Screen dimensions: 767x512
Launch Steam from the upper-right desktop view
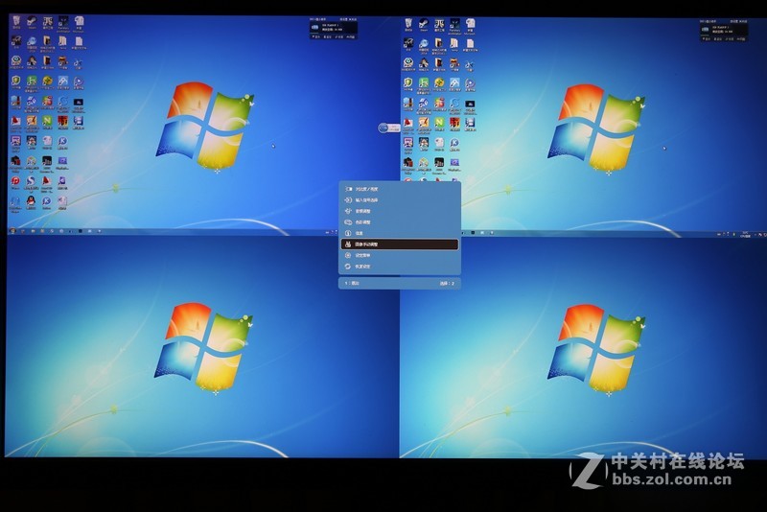[424, 25]
